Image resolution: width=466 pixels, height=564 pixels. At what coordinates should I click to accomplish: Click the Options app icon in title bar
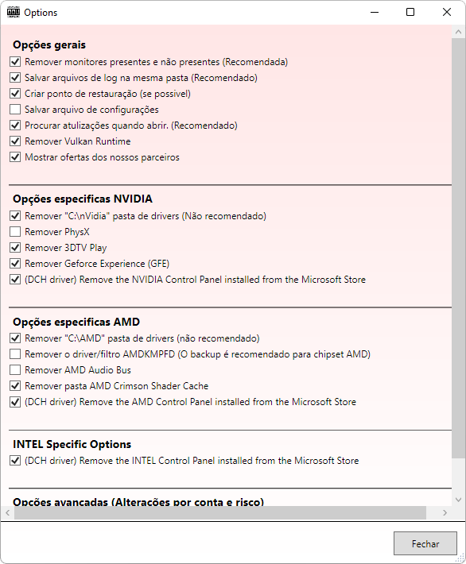click(x=14, y=12)
